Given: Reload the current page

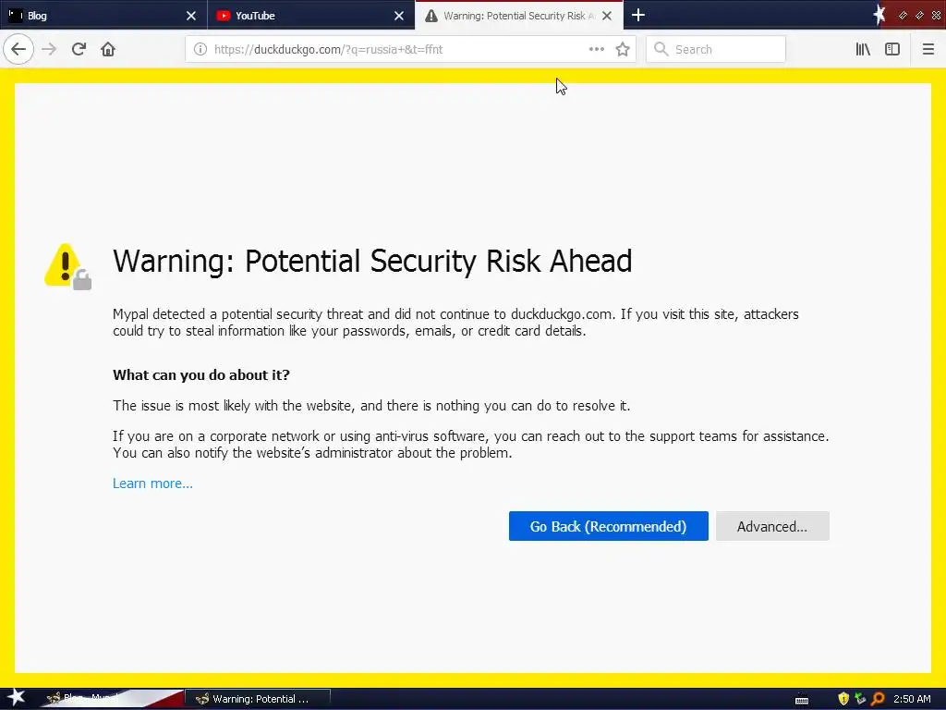Looking at the screenshot, I should click(x=79, y=49).
